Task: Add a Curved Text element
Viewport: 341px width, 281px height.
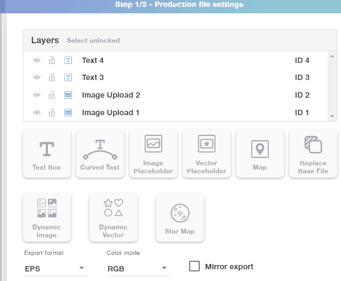Action: pos(100,154)
